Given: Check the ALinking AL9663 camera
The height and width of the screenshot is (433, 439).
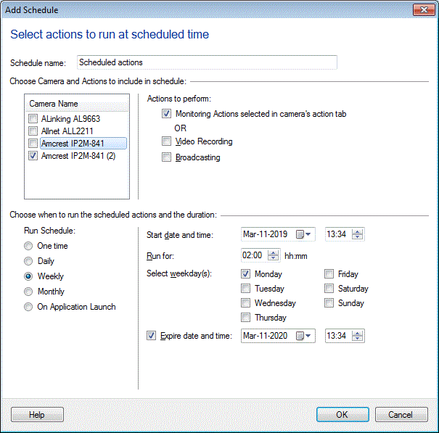Looking at the screenshot, I should pos(33,119).
